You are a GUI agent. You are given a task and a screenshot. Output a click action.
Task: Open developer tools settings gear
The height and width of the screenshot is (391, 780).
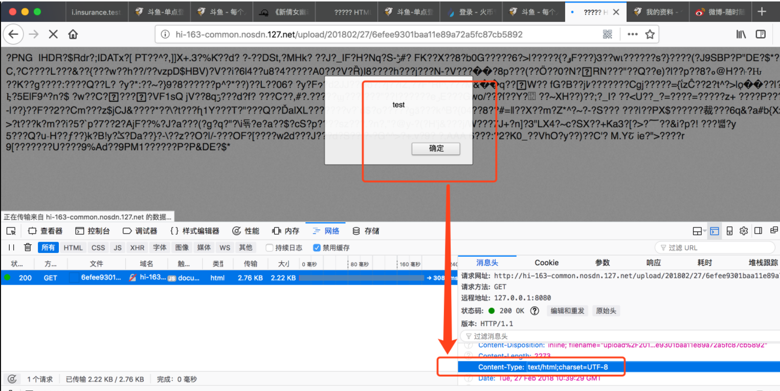click(x=744, y=231)
